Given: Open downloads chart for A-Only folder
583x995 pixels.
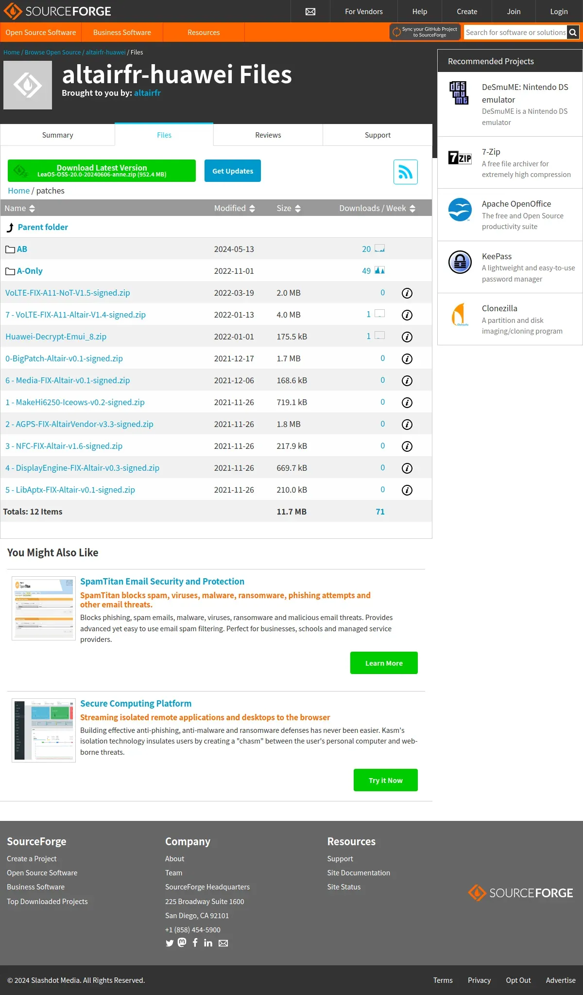Looking at the screenshot, I should (379, 270).
